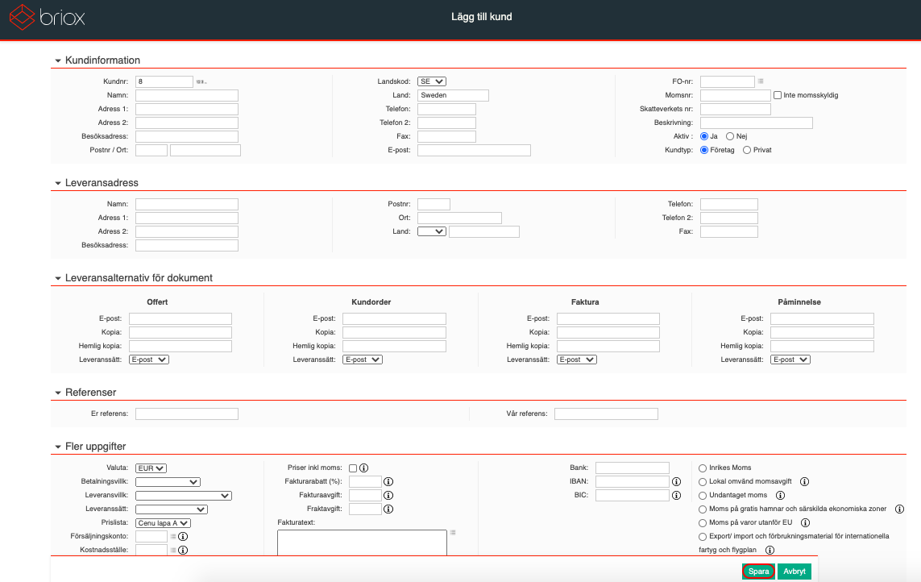Show info for Fraktavgift
Image resolution: width=921 pixels, height=582 pixels.
point(388,509)
